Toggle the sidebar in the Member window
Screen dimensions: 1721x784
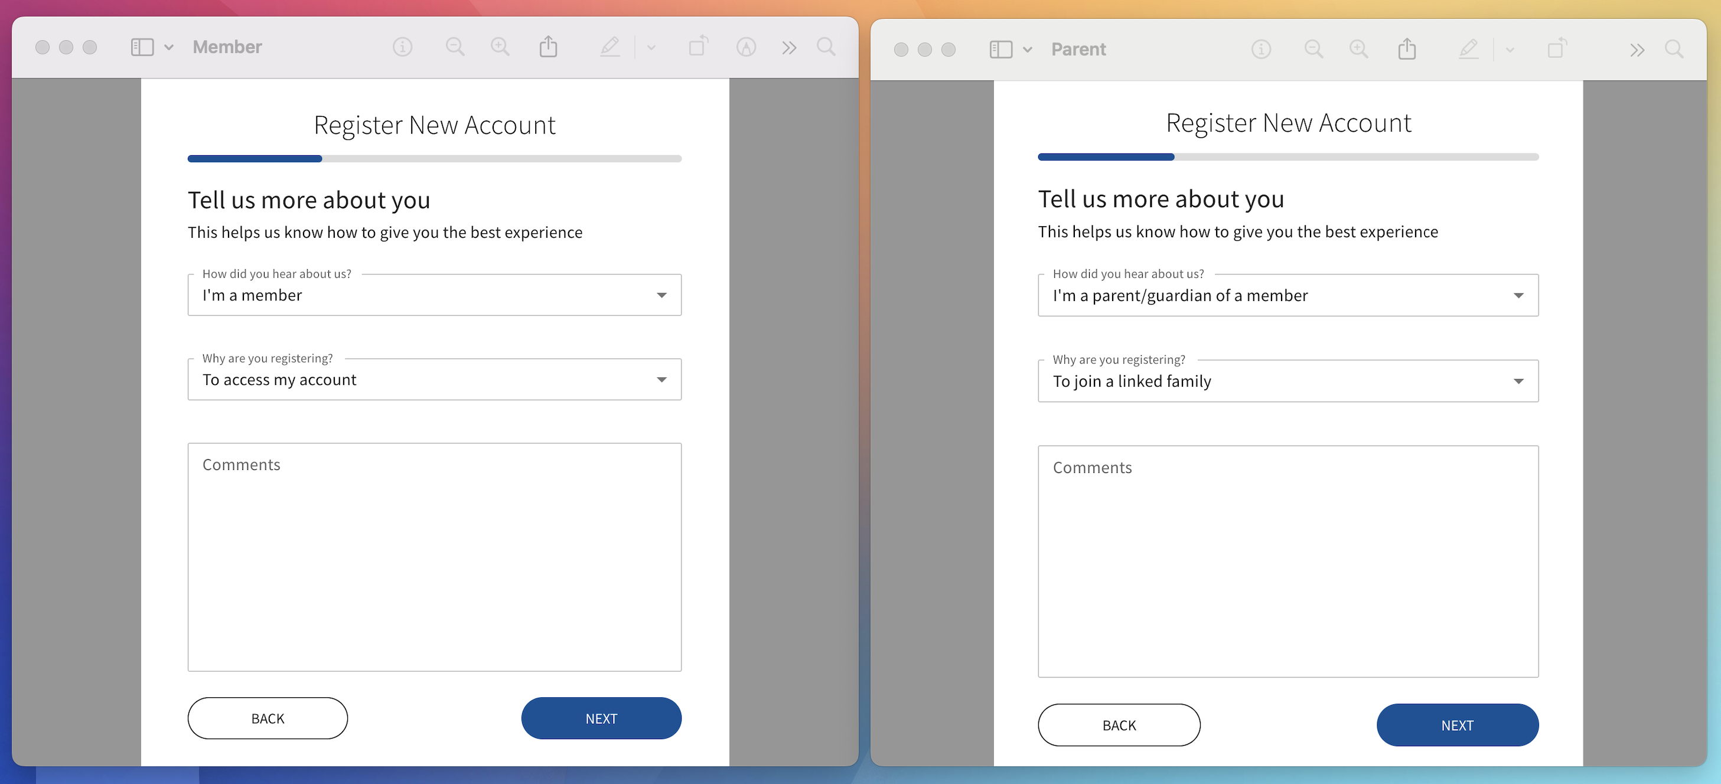coord(142,47)
